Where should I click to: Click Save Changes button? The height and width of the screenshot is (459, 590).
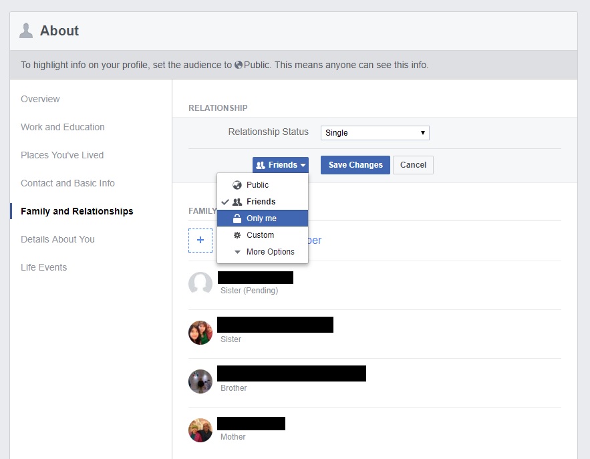(x=355, y=165)
